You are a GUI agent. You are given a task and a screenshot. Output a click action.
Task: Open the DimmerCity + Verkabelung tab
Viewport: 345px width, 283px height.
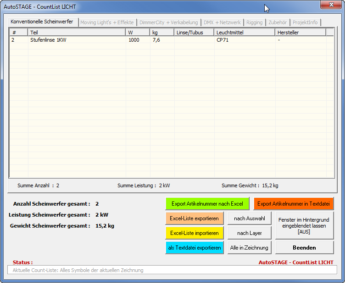168,22
